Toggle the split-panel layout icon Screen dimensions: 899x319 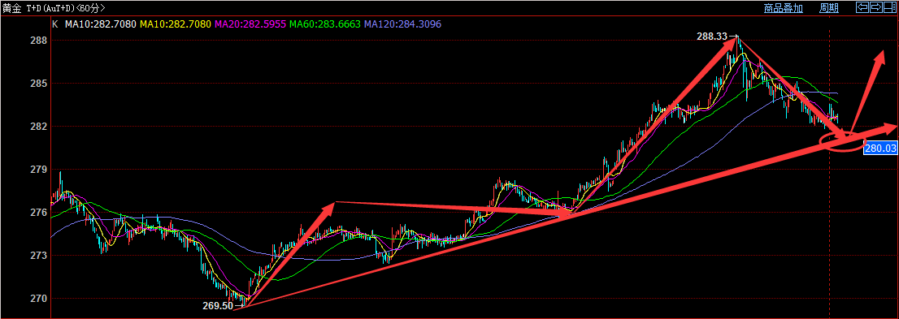tap(889, 7)
